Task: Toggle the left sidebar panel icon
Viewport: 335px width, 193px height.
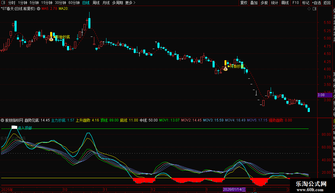Action: pos(3,3)
